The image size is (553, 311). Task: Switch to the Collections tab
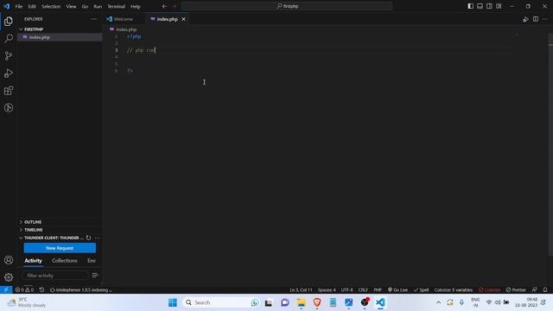(65, 261)
